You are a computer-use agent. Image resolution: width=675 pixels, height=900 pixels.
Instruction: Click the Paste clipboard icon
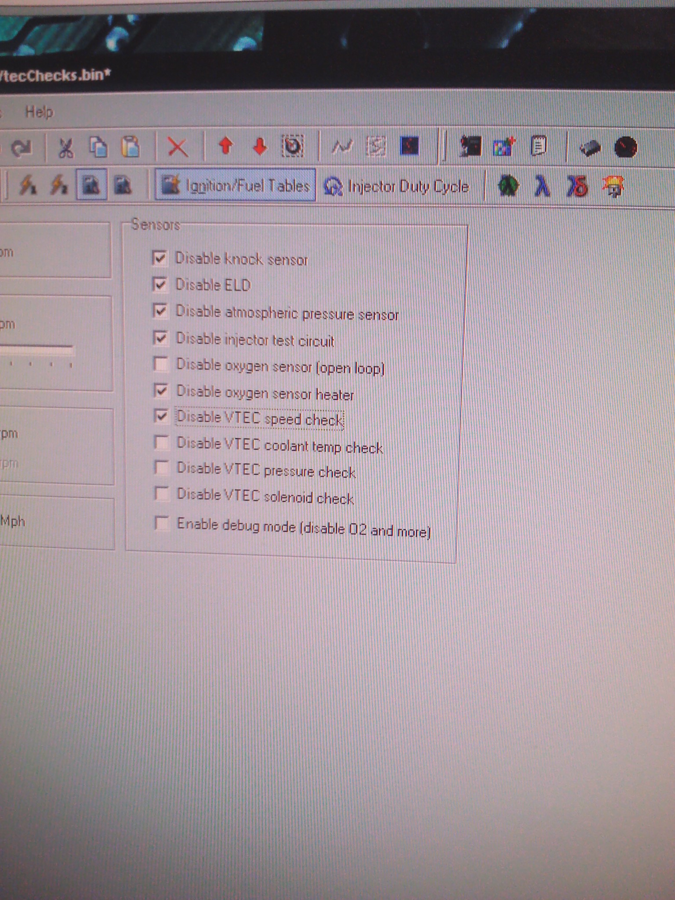click(x=131, y=147)
